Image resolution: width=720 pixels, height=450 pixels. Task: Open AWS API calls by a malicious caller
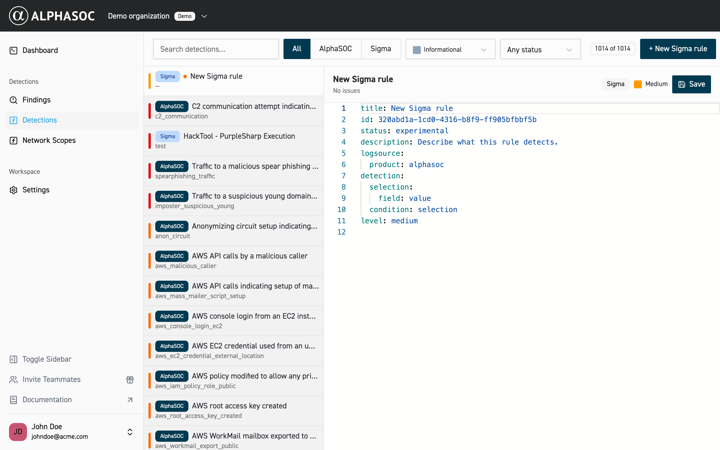pos(234,261)
